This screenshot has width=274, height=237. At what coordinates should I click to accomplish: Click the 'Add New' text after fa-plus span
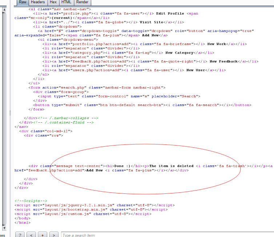(150, 35)
